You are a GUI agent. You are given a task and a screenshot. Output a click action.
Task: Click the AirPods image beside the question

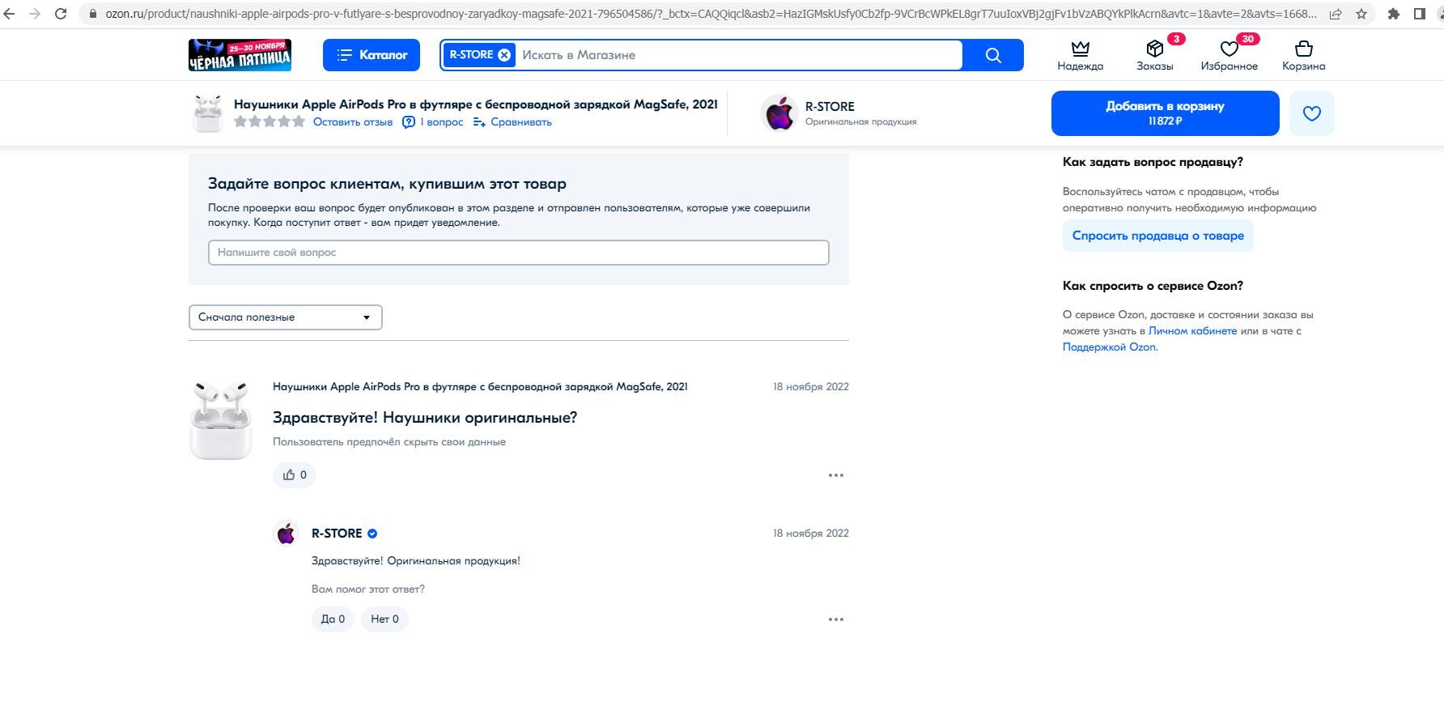(x=220, y=420)
